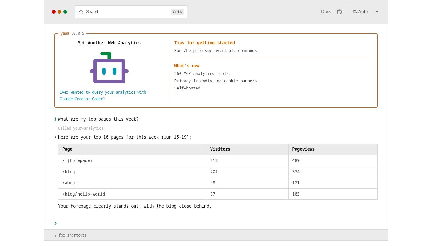Image resolution: width=432 pixels, height=242 pixels.
Task: Click 'Tips for getting started' heading
Action: (x=204, y=43)
